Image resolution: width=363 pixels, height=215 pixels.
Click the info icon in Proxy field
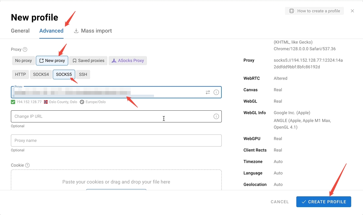(x=216, y=92)
